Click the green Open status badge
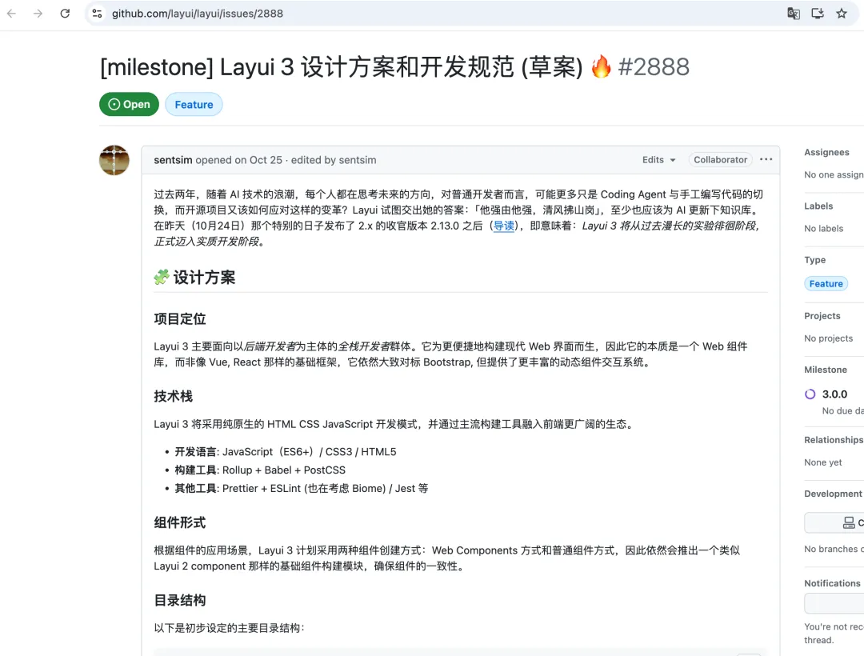864x656 pixels. (x=129, y=104)
